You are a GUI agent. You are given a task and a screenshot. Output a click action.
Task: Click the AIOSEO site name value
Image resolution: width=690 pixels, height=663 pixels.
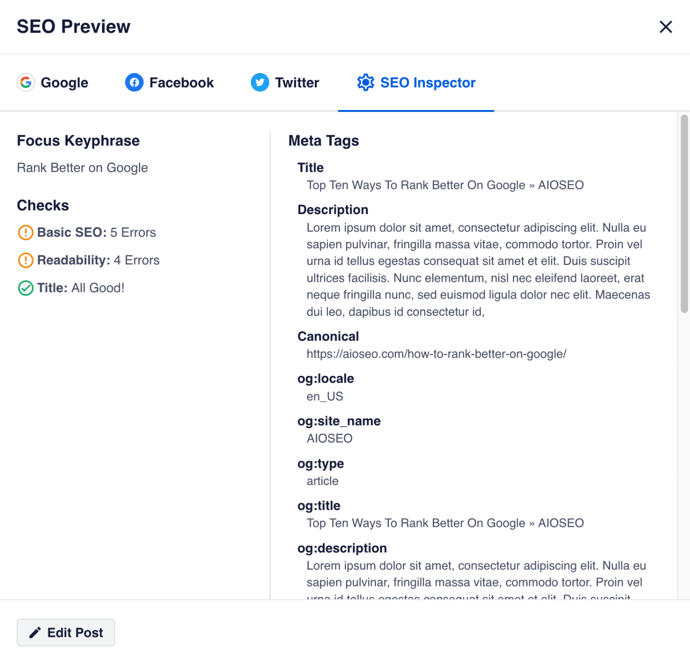pos(330,438)
